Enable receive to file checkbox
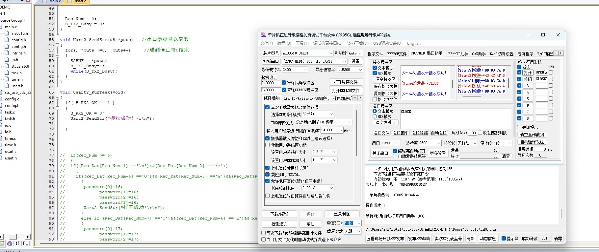 pos(375,99)
